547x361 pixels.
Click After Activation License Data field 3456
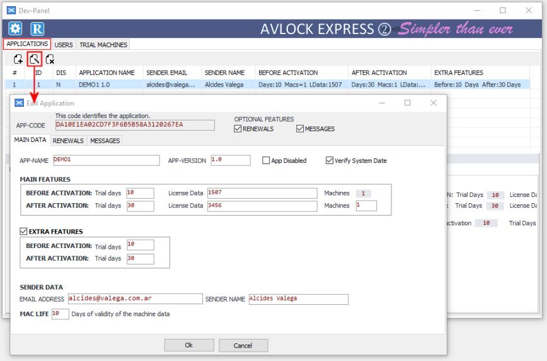coord(262,206)
